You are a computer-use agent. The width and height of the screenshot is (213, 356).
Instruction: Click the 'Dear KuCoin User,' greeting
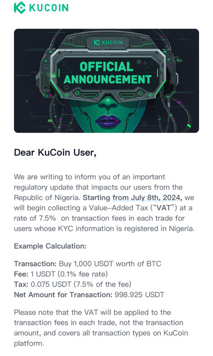tap(55, 152)
